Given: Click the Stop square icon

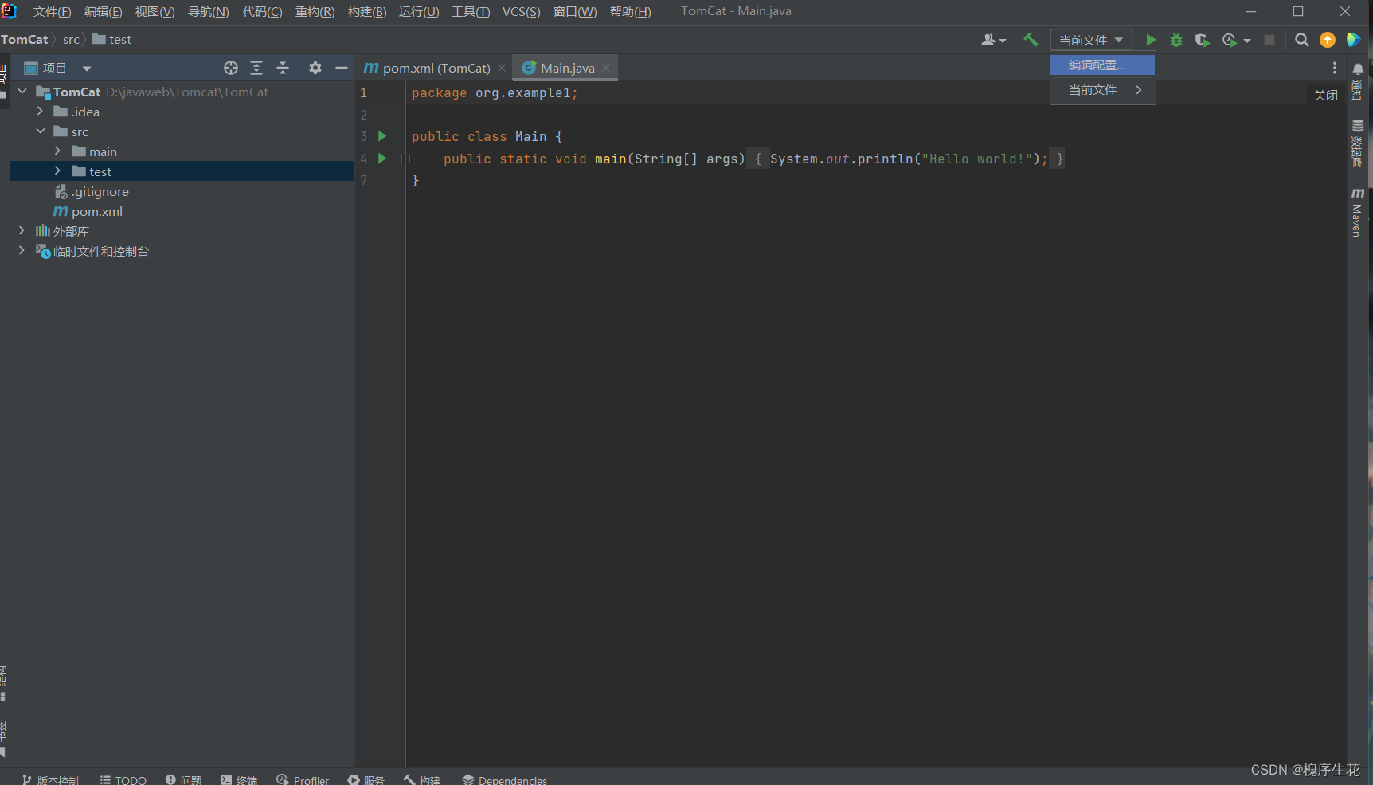Looking at the screenshot, I should point(1269,40).
